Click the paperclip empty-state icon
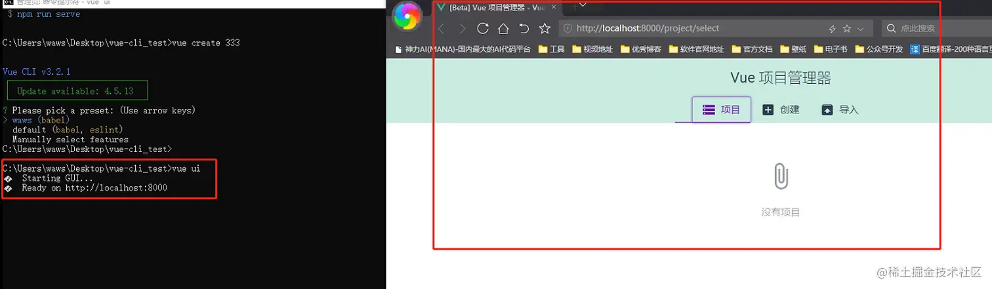The image size is (992, 289). tap(781, 176)
